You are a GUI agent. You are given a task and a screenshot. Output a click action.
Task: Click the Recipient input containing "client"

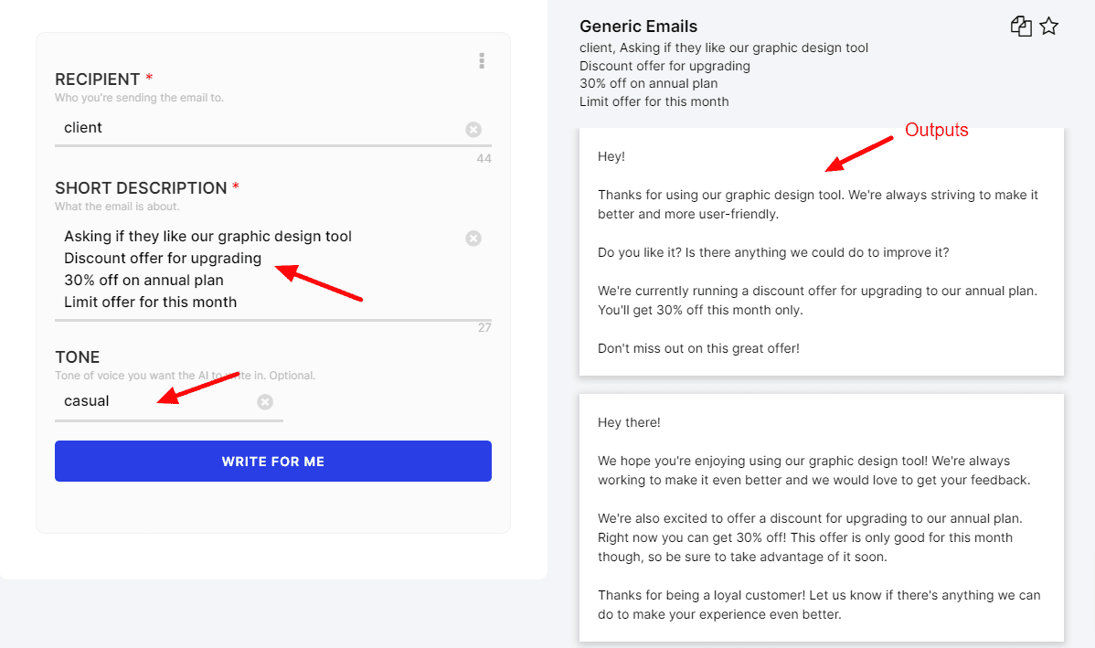coord(256,128)
